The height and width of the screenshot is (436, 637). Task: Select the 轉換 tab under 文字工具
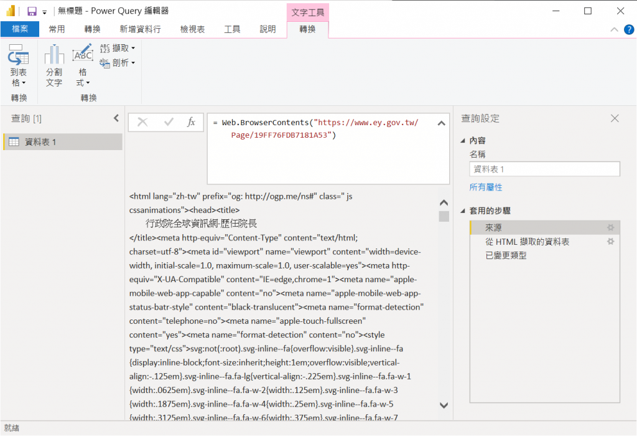pos(307,29)
